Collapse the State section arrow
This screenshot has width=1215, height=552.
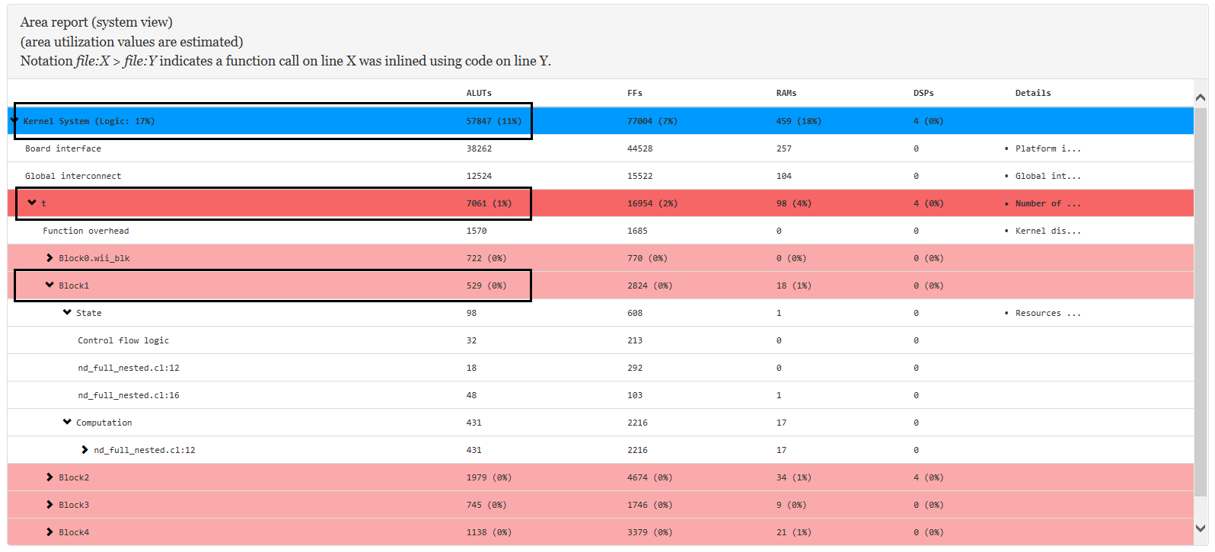click(x=67, y=312)
